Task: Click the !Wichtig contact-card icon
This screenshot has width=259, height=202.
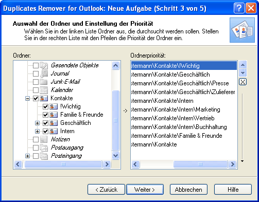Action: (54, 106)
